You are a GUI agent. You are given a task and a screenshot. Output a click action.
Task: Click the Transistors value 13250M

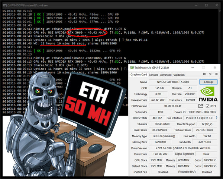point(190,100)
